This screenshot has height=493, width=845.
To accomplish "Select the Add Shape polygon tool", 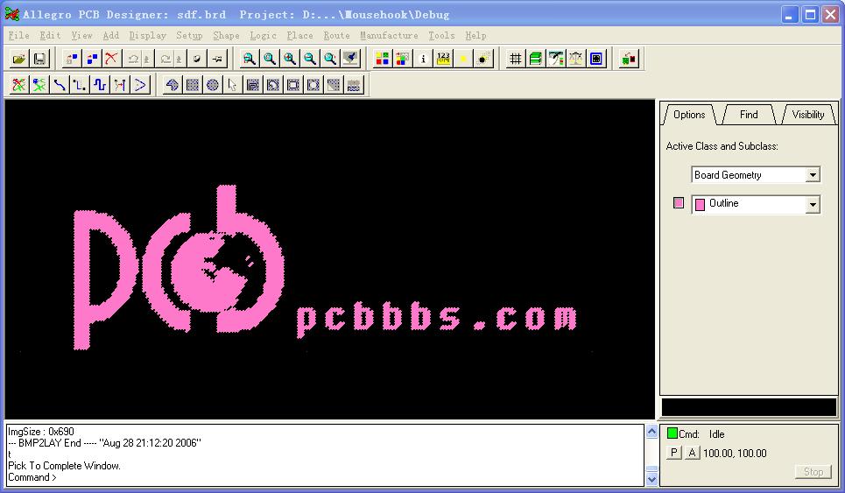I will (172, 85).
